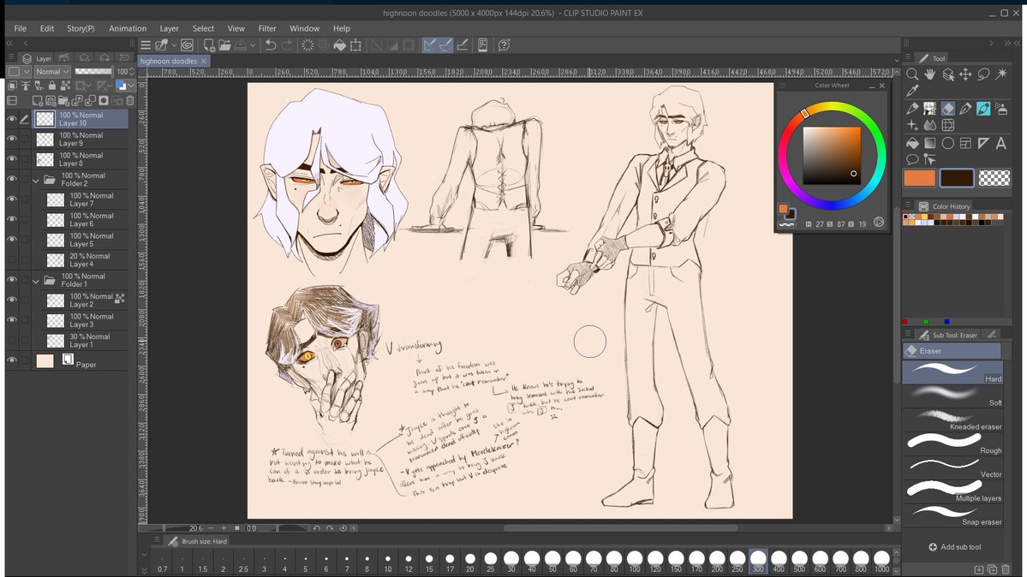Toggle visibility of Folder 1
Viewport: 1027px width, 577px height.
(x=12, y=280)
